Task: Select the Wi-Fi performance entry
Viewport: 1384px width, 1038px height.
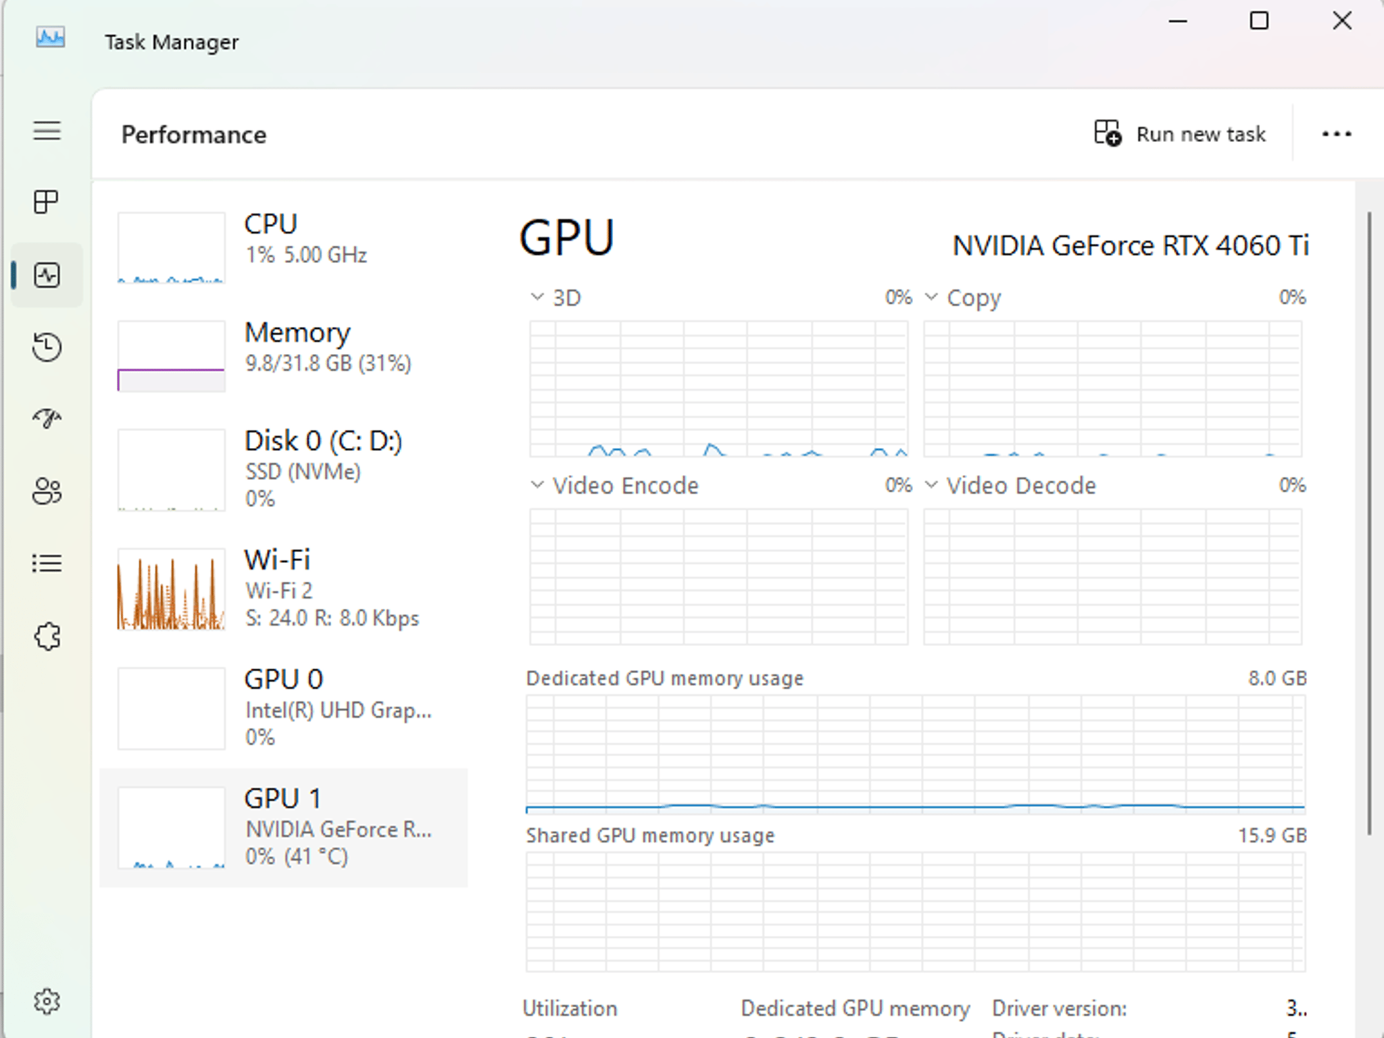Action: click(x=284, y=589)
